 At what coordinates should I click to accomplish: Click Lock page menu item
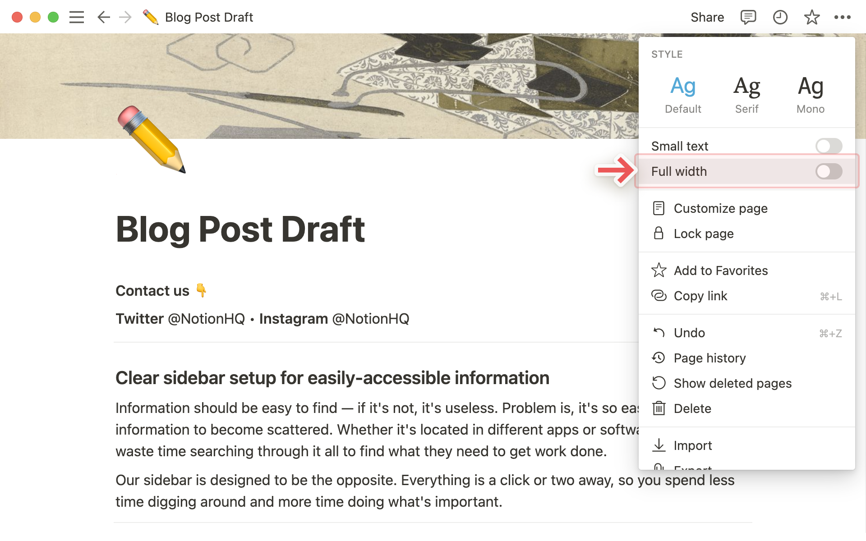tap(704, 233)
